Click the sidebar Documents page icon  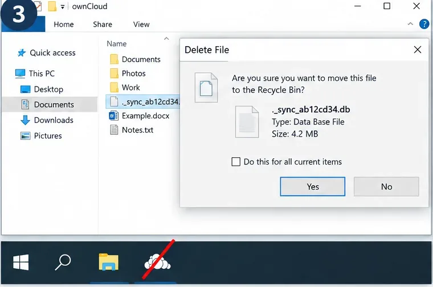point(25,104)
